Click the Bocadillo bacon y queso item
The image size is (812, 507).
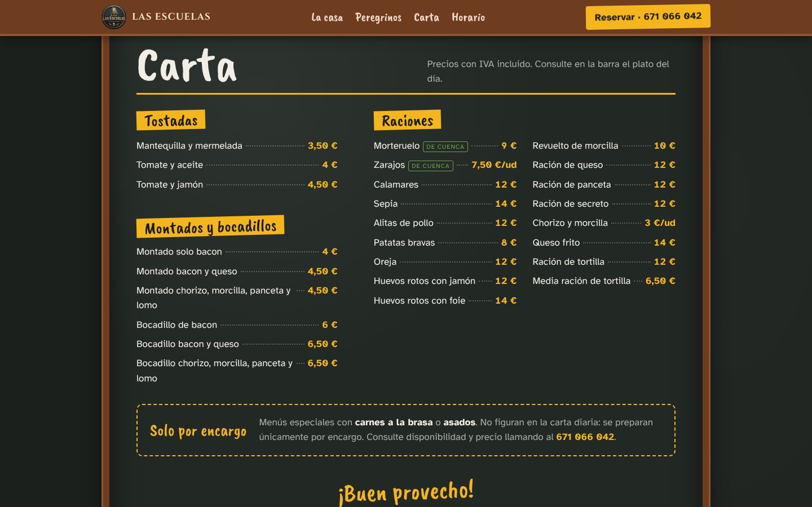(237, 344)
